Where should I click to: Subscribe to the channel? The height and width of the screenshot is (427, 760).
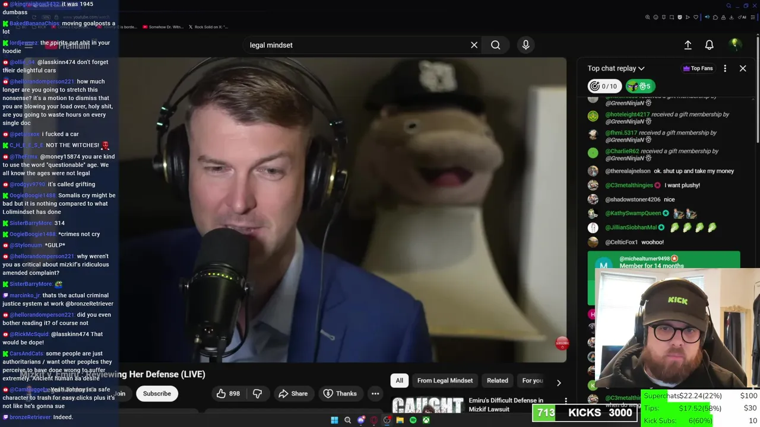pyautogui.click(x=157, y=393)
